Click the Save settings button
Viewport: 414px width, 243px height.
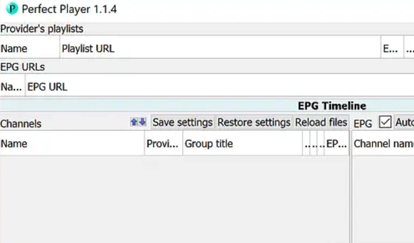pyautogui.click(x=182, y=122)
